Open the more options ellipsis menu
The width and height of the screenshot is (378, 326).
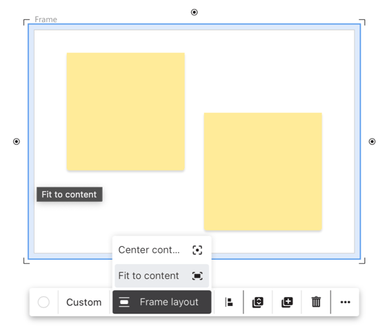click(345, 302)
